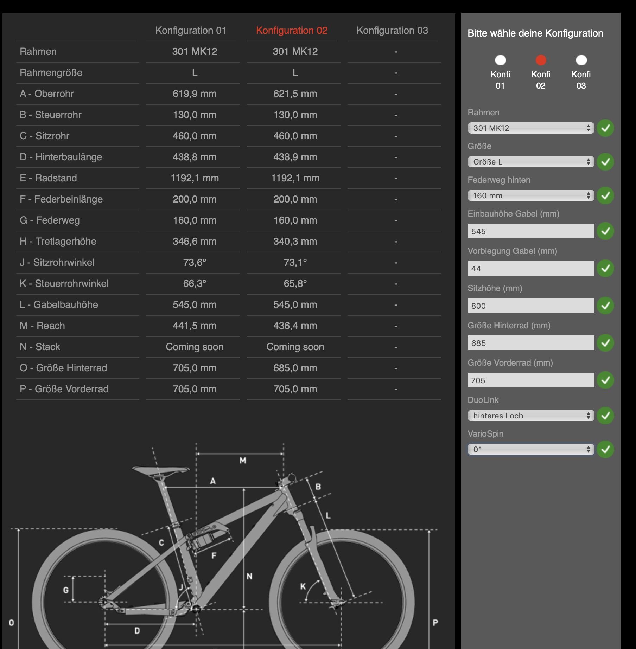The image size is (636, 649).
Task: Click the '65,8°' Steuerrohrwinkel value
Action: pos(295,284)
